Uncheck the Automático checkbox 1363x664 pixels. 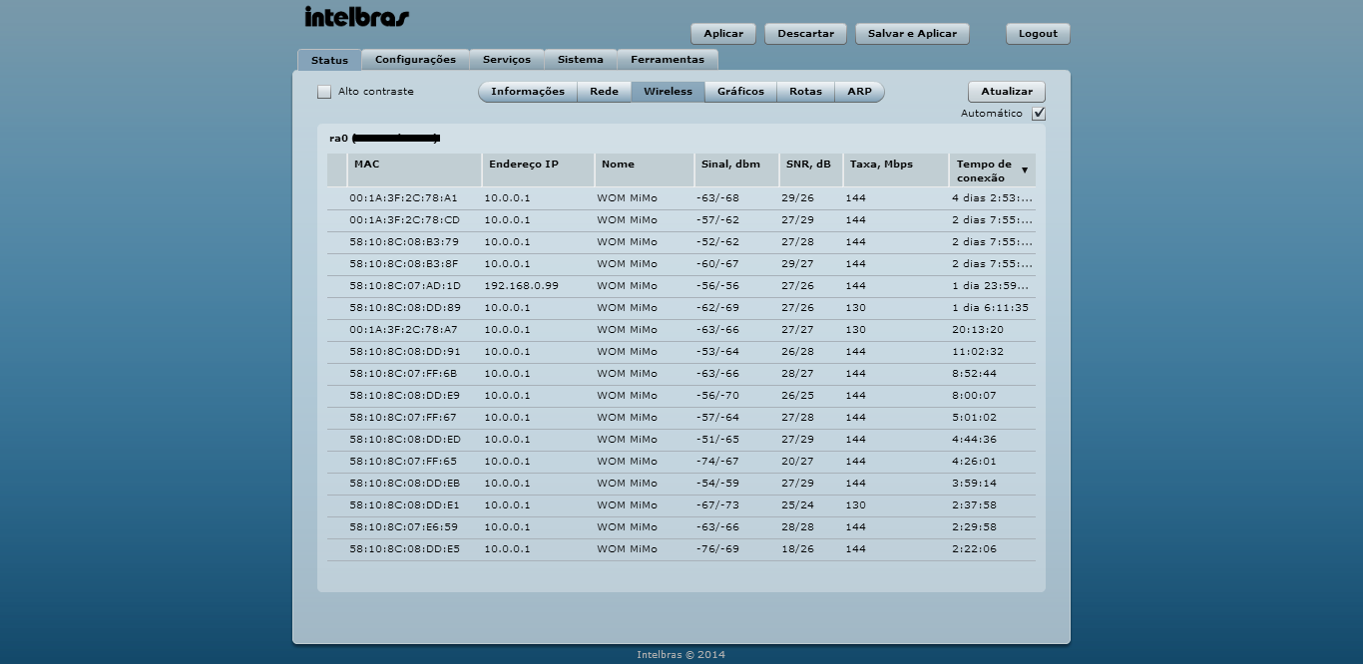coord(1039,114)
